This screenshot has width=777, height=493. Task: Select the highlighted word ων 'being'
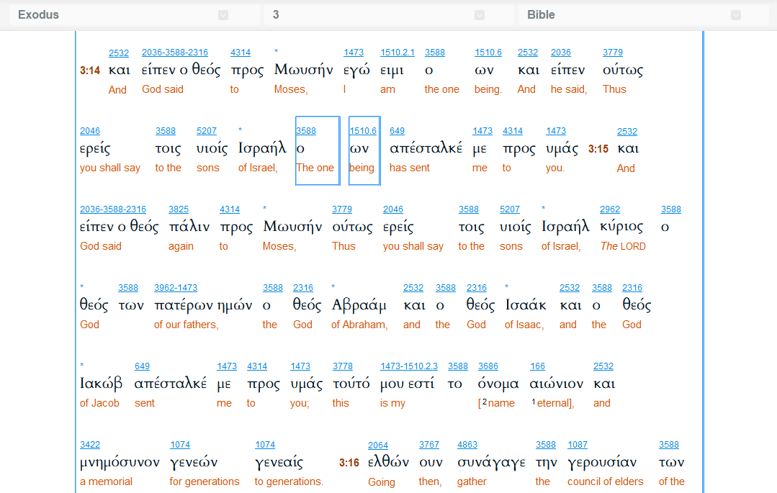tap(364, 150)
